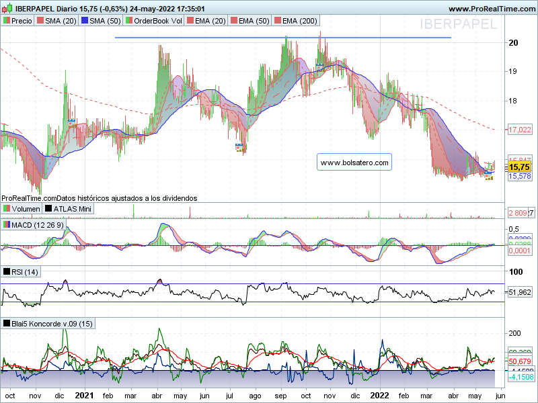Click the 2021 year label on time axis
Image resolution: width=538 pixels, height=403 pixels.
(x=84, y=396)
